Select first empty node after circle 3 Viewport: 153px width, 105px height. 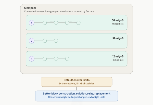coord(45,59)
